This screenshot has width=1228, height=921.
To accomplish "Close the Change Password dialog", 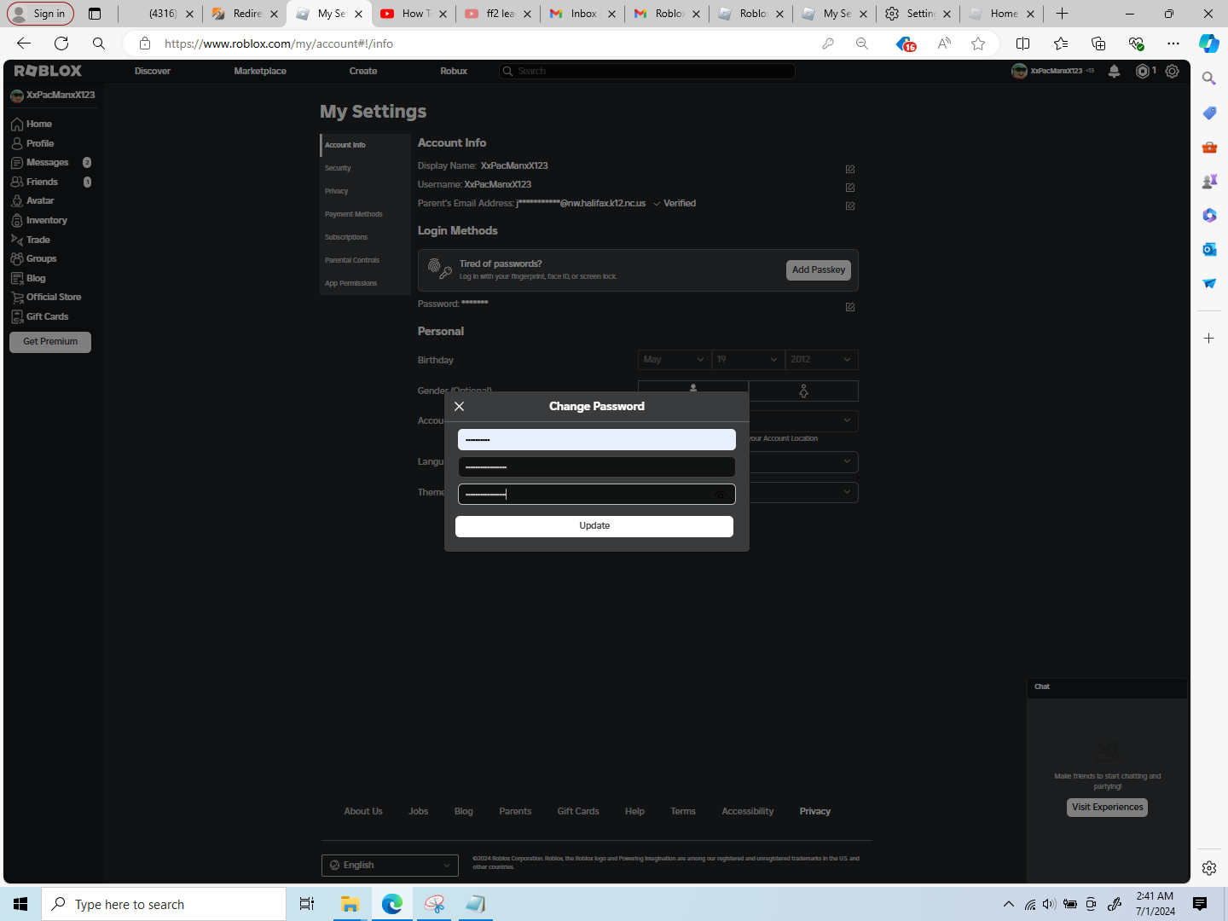I will tap(460, 407).
